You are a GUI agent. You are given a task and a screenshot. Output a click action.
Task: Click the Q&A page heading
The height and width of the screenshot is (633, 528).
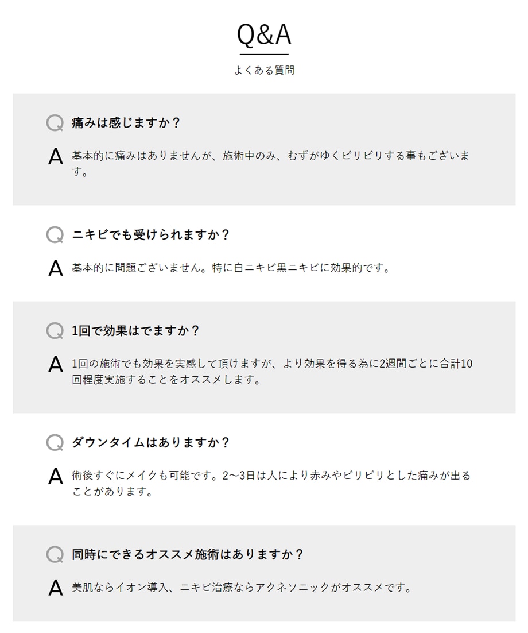point(264,34)
